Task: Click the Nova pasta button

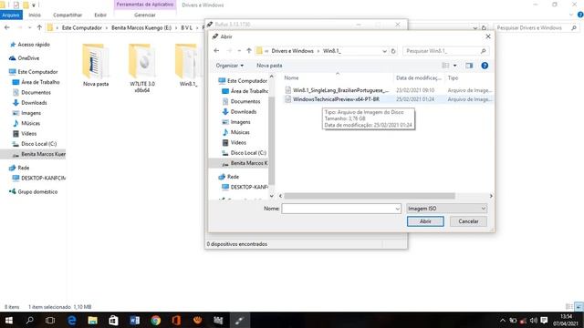Action: pyautogui.click(x=269, y=66)
